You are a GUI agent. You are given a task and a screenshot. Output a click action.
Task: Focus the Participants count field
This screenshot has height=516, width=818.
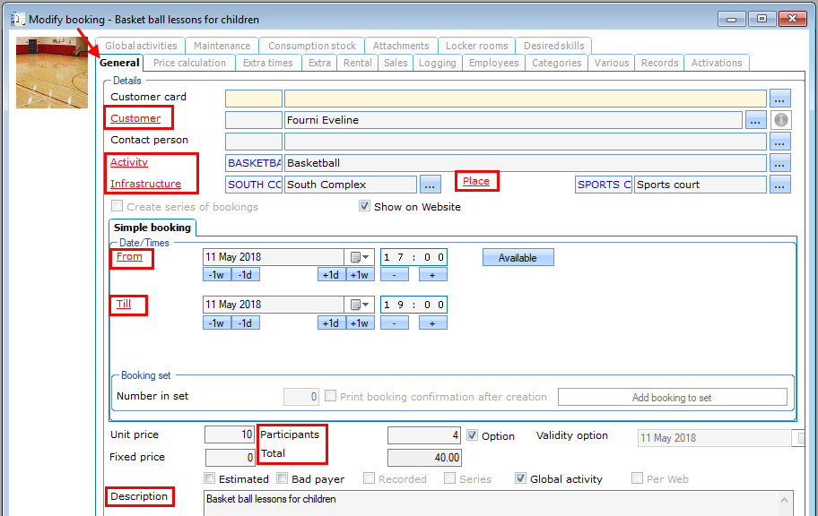click(424, 435)
